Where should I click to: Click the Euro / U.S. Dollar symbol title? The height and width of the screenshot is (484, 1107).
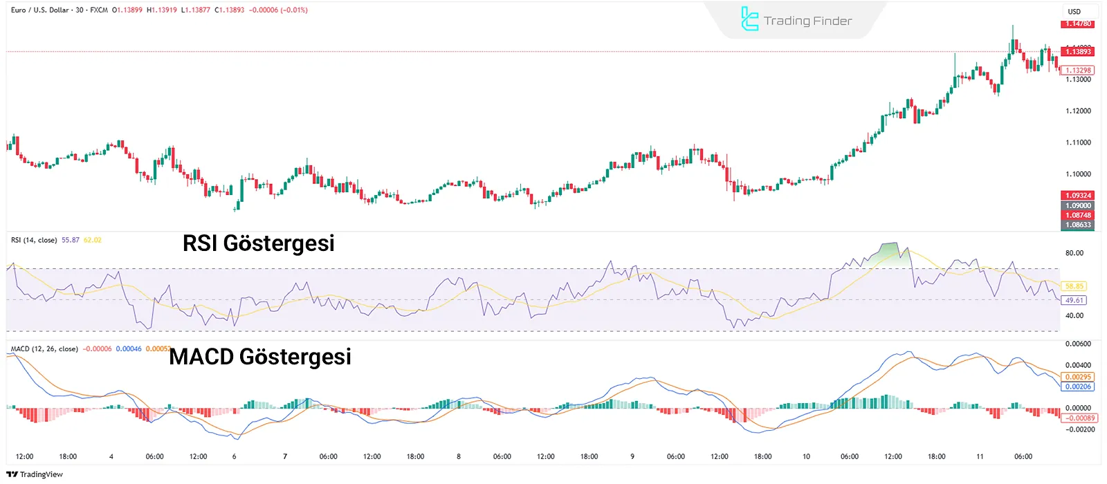tap(39, 10)
